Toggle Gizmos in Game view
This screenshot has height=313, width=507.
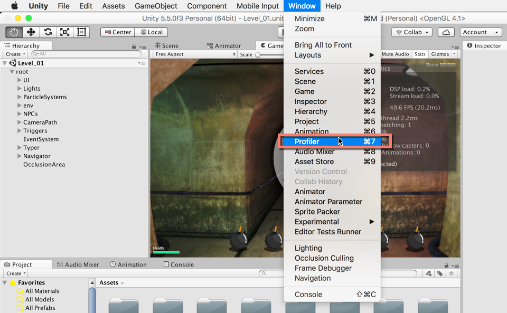[x=440, y=54]
